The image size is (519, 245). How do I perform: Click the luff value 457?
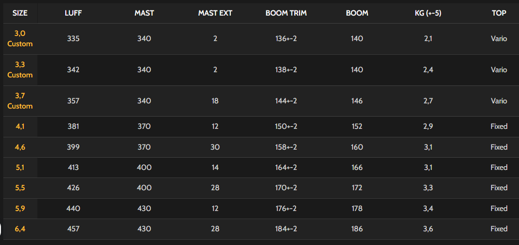[x=73, y=229]
